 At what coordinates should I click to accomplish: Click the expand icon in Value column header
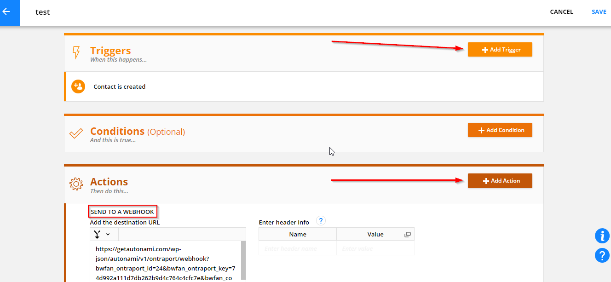(x=407, y=235)
